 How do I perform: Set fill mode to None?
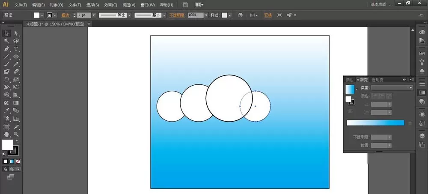18,161
